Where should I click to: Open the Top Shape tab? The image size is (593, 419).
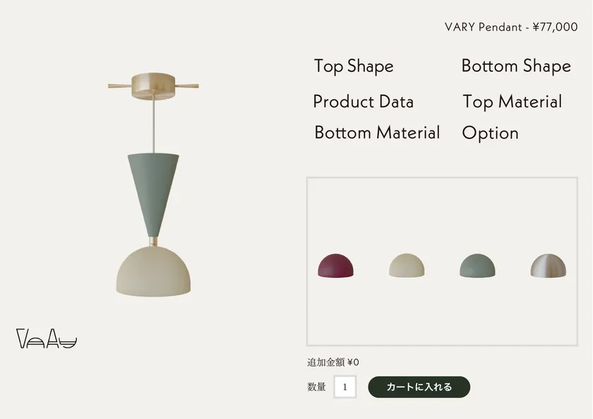coord(354,66)
